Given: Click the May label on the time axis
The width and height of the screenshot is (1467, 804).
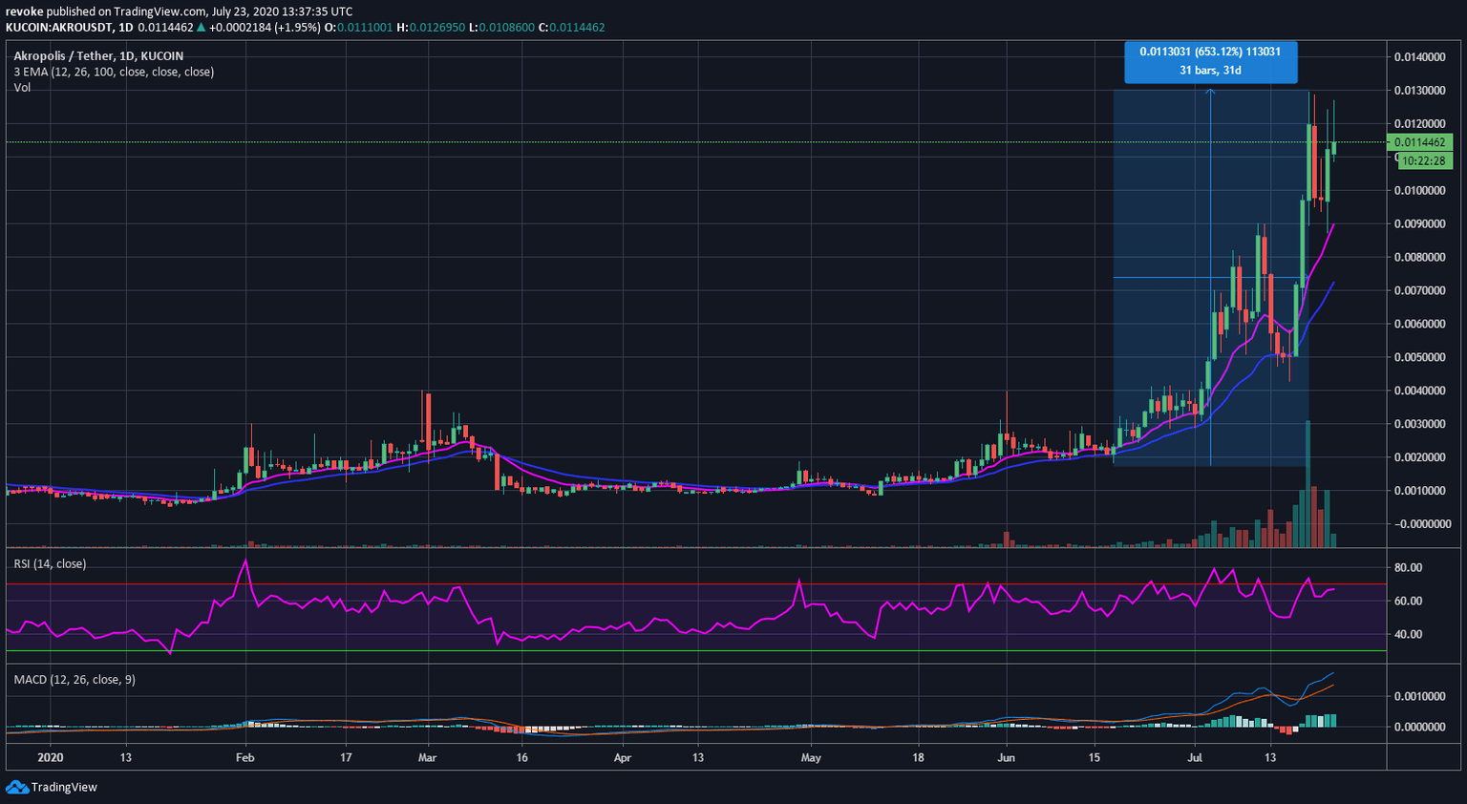Looking at the screenshot, I should point(811,758).
